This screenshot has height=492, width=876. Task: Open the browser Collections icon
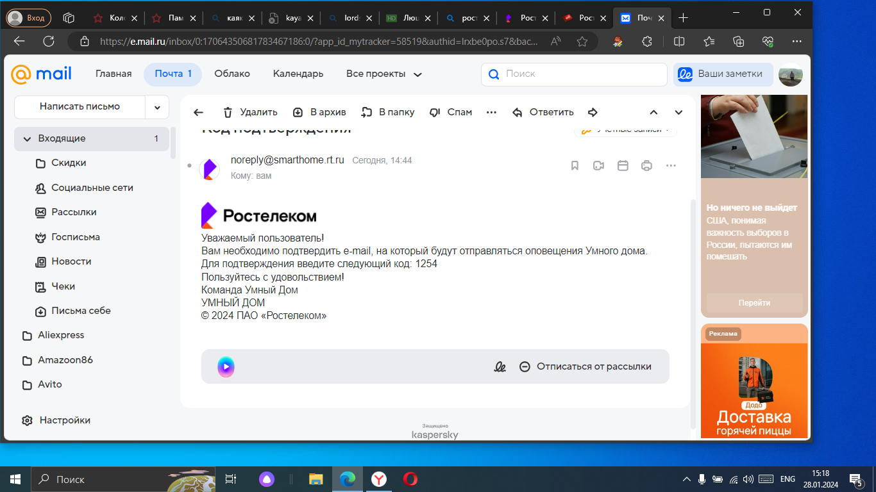tap(738, 41)
